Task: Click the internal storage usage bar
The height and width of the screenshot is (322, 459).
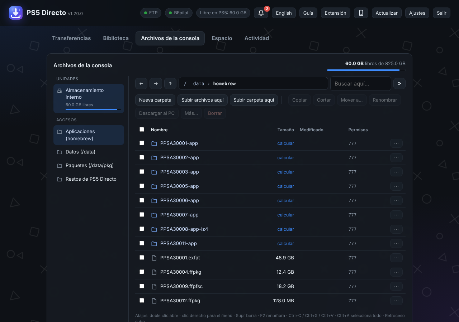Action: pos(93,109)
